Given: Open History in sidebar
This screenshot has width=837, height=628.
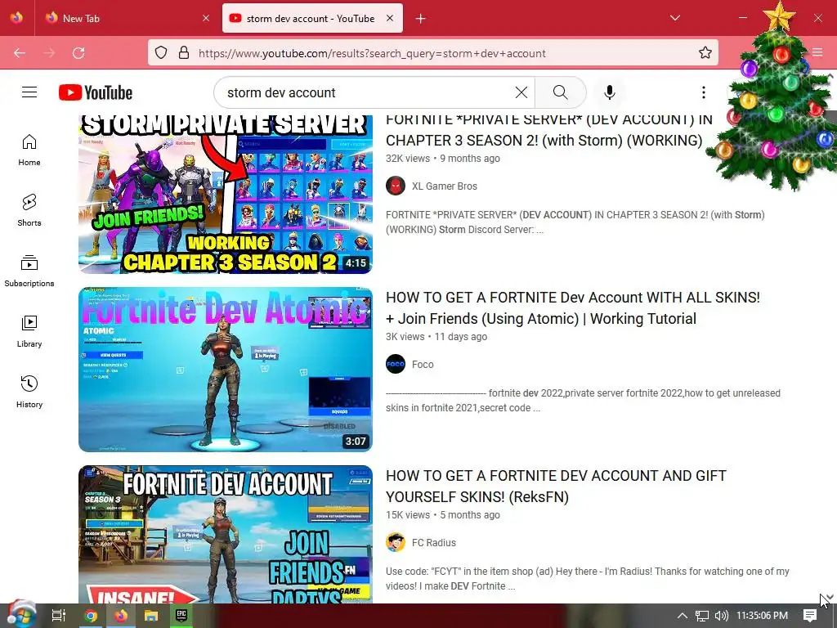Looking at the screenshot, I should pyautogui.click(x=29, y=392).
